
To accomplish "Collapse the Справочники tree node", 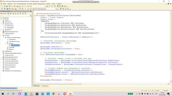I will pos(1,24).
